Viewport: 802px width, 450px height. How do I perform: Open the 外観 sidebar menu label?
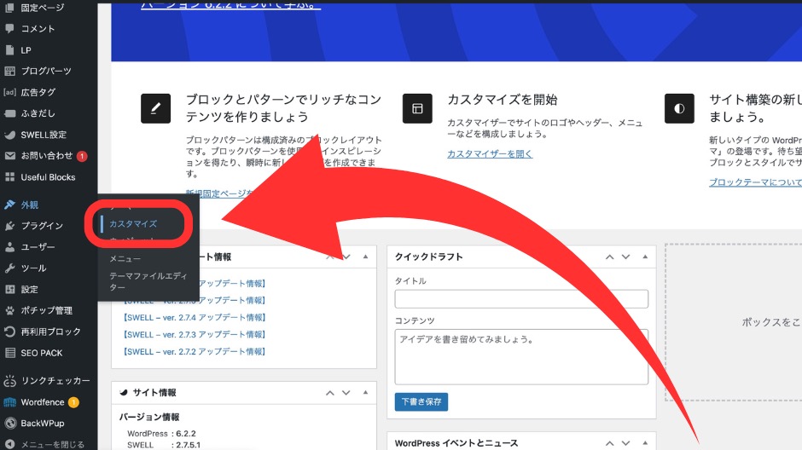click(x=30, y=205)
